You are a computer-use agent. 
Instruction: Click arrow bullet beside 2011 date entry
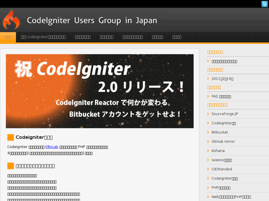tap(208, 79)
